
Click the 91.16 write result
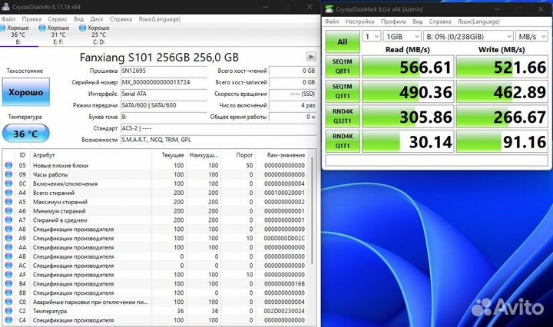[502, 142]
